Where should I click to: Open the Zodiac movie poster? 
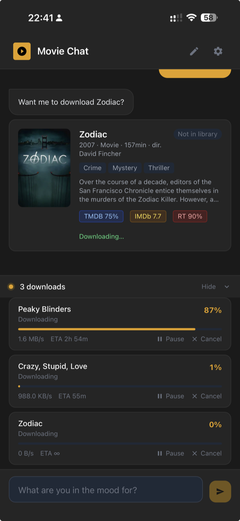tap(44, 168)
